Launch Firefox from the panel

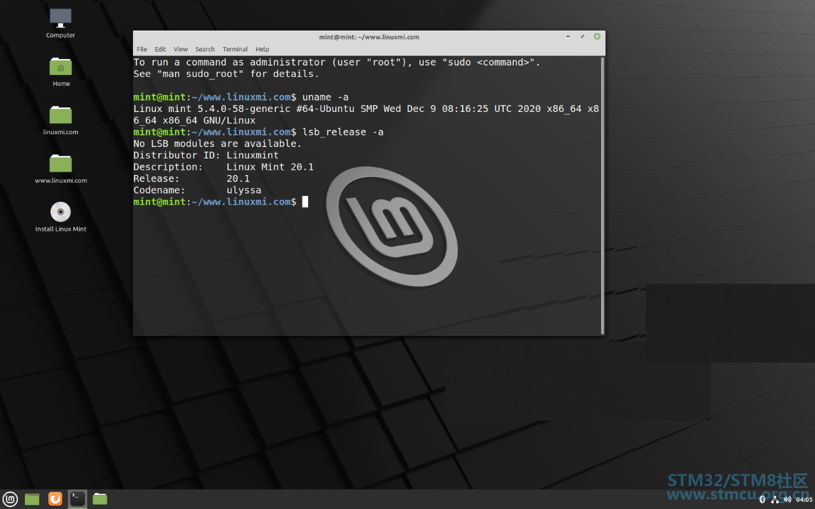tap(55, 499)
